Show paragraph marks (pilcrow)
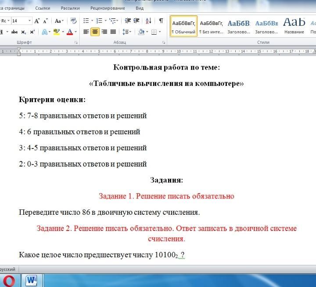 coord(161,21)
